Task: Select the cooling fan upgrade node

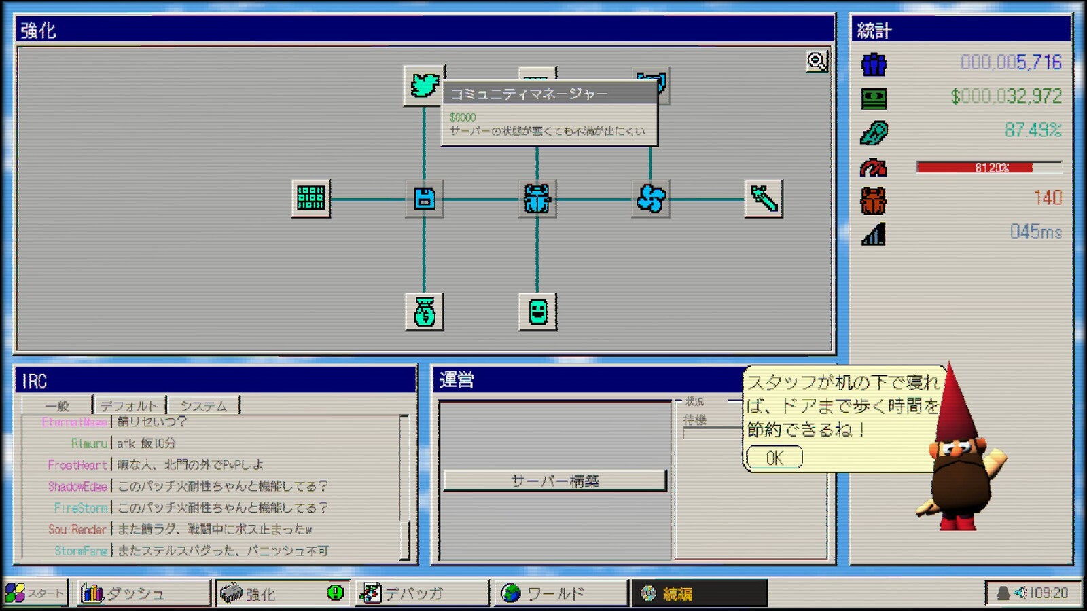Action: click(651, 199)
